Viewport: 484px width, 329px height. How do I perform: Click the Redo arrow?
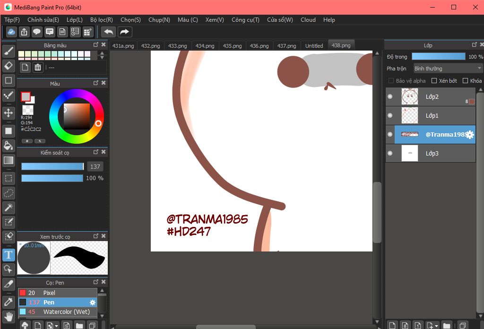[x=124, y=32]
